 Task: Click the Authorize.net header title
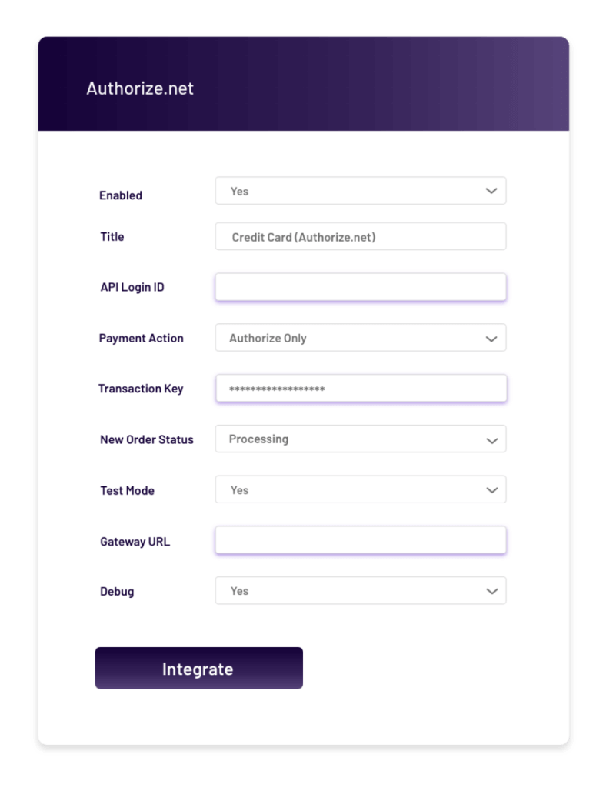pyautogui.click(x=139, y=88)
